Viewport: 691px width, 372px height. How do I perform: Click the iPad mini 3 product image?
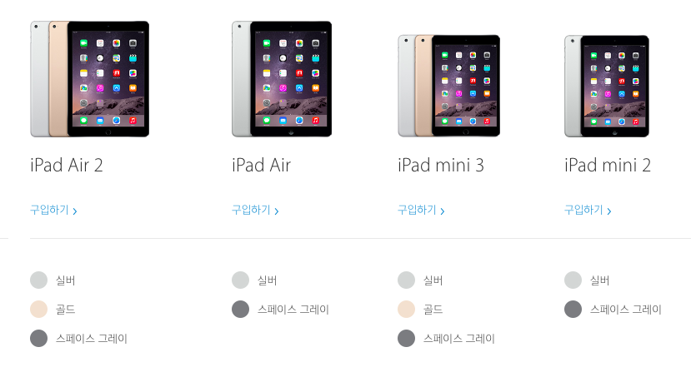point(448,86)
